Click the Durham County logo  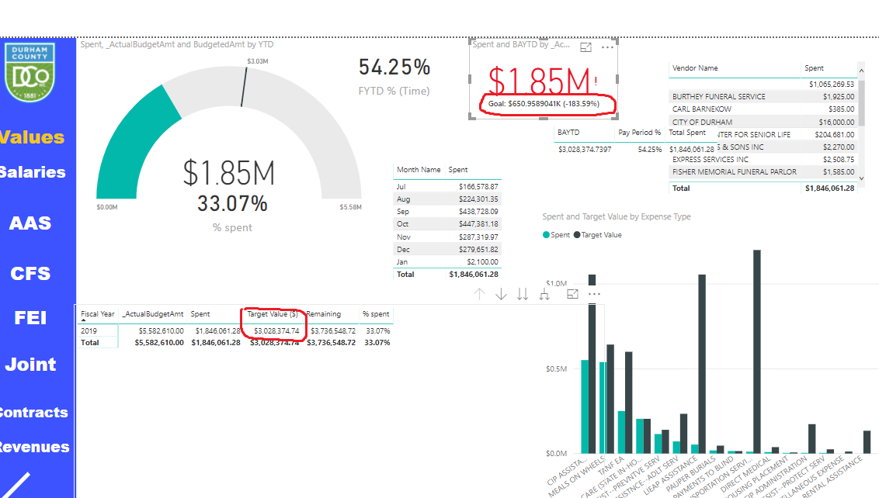point(30,73)
